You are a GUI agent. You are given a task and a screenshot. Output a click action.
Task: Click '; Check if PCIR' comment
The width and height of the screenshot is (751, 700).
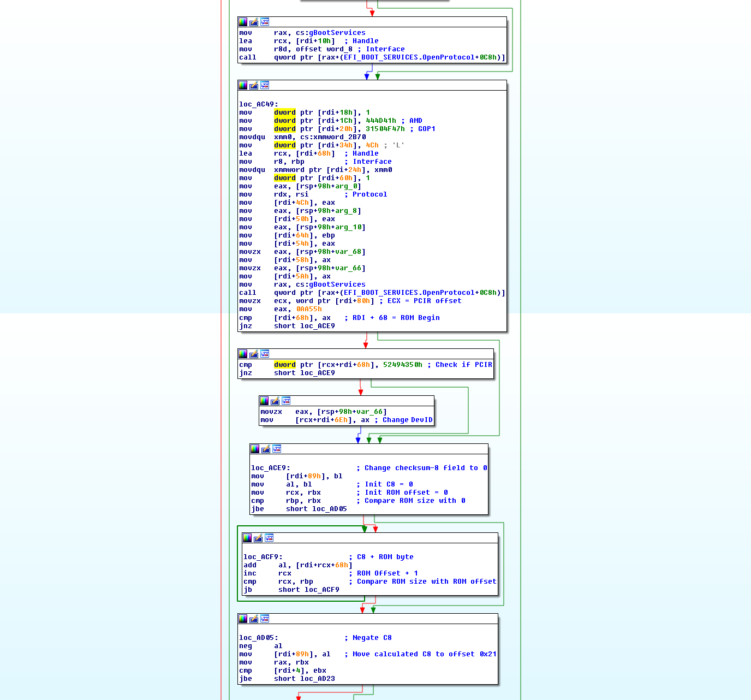coord(460,365)
